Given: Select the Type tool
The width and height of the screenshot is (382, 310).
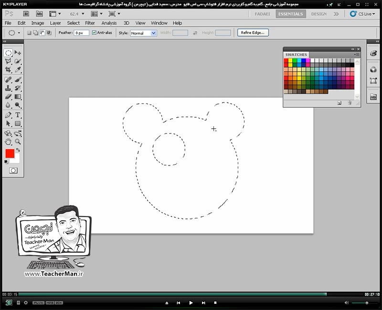Looking at the screenshot, I should tap(18, 115).
